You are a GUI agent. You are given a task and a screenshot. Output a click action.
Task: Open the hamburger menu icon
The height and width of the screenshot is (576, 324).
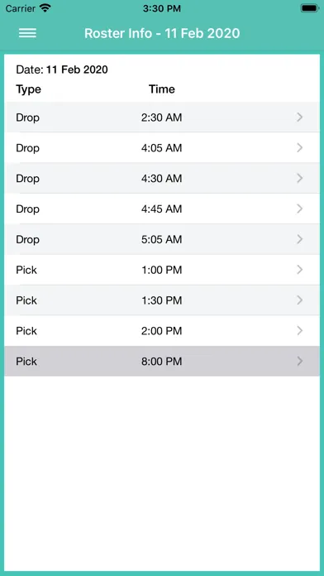[x=27, y=33]
